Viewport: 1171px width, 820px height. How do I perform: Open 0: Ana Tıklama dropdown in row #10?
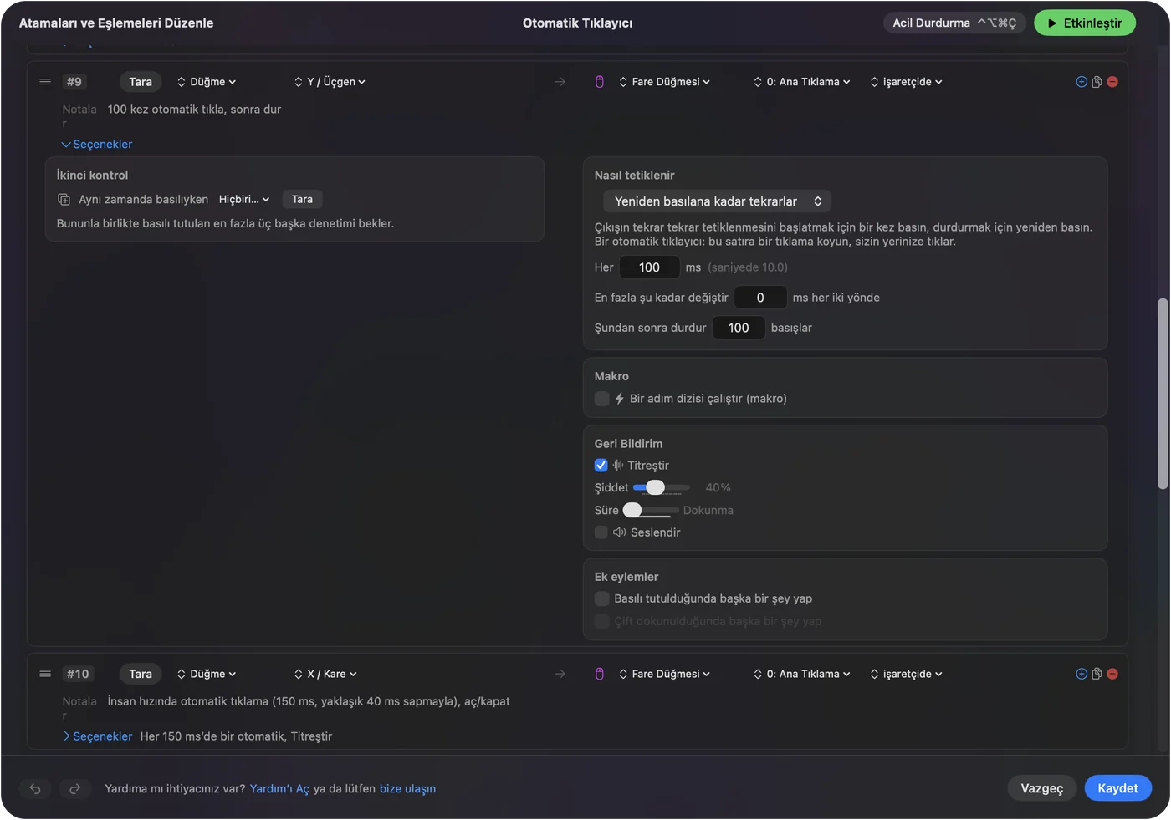(802, 674)
